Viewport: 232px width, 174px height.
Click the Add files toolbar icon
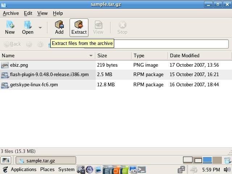click(59, 28)
